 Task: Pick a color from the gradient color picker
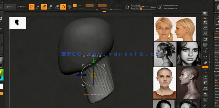(x=2, y=75)
